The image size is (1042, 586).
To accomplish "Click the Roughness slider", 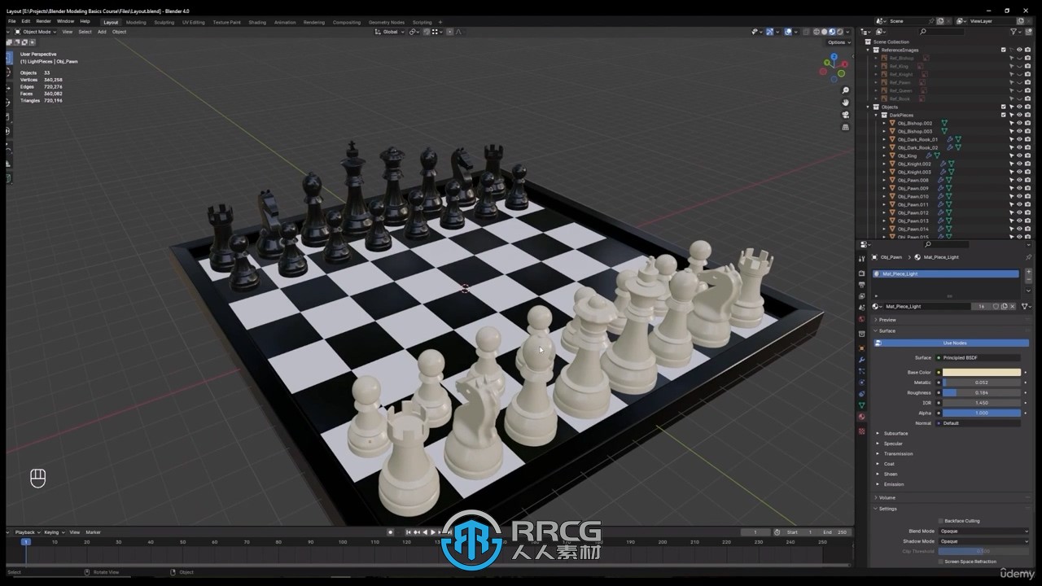I will pyautogui.click(x=981, y=392).
